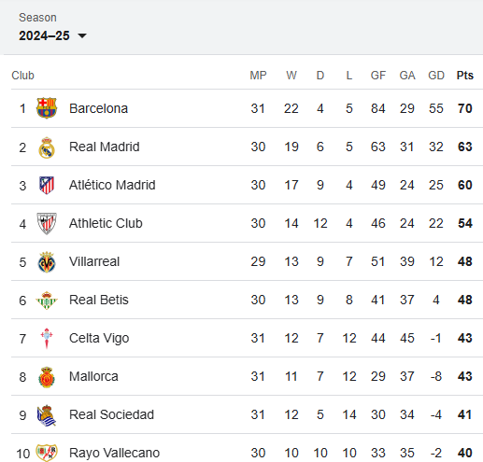Click the Real Sociedad crest icon

(47, 415)
